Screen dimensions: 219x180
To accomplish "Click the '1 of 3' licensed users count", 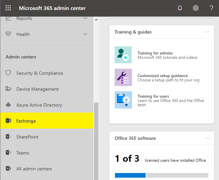I will point(127,158).
